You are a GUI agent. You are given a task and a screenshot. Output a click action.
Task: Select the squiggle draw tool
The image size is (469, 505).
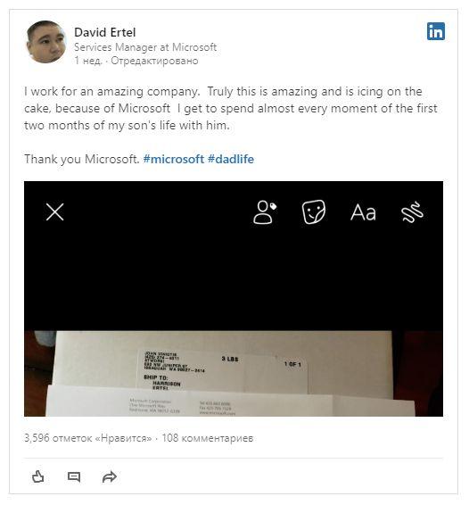click(412, 212)
